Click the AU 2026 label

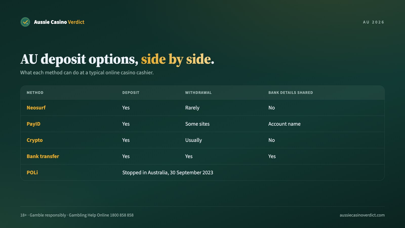(x=374, y=22)
